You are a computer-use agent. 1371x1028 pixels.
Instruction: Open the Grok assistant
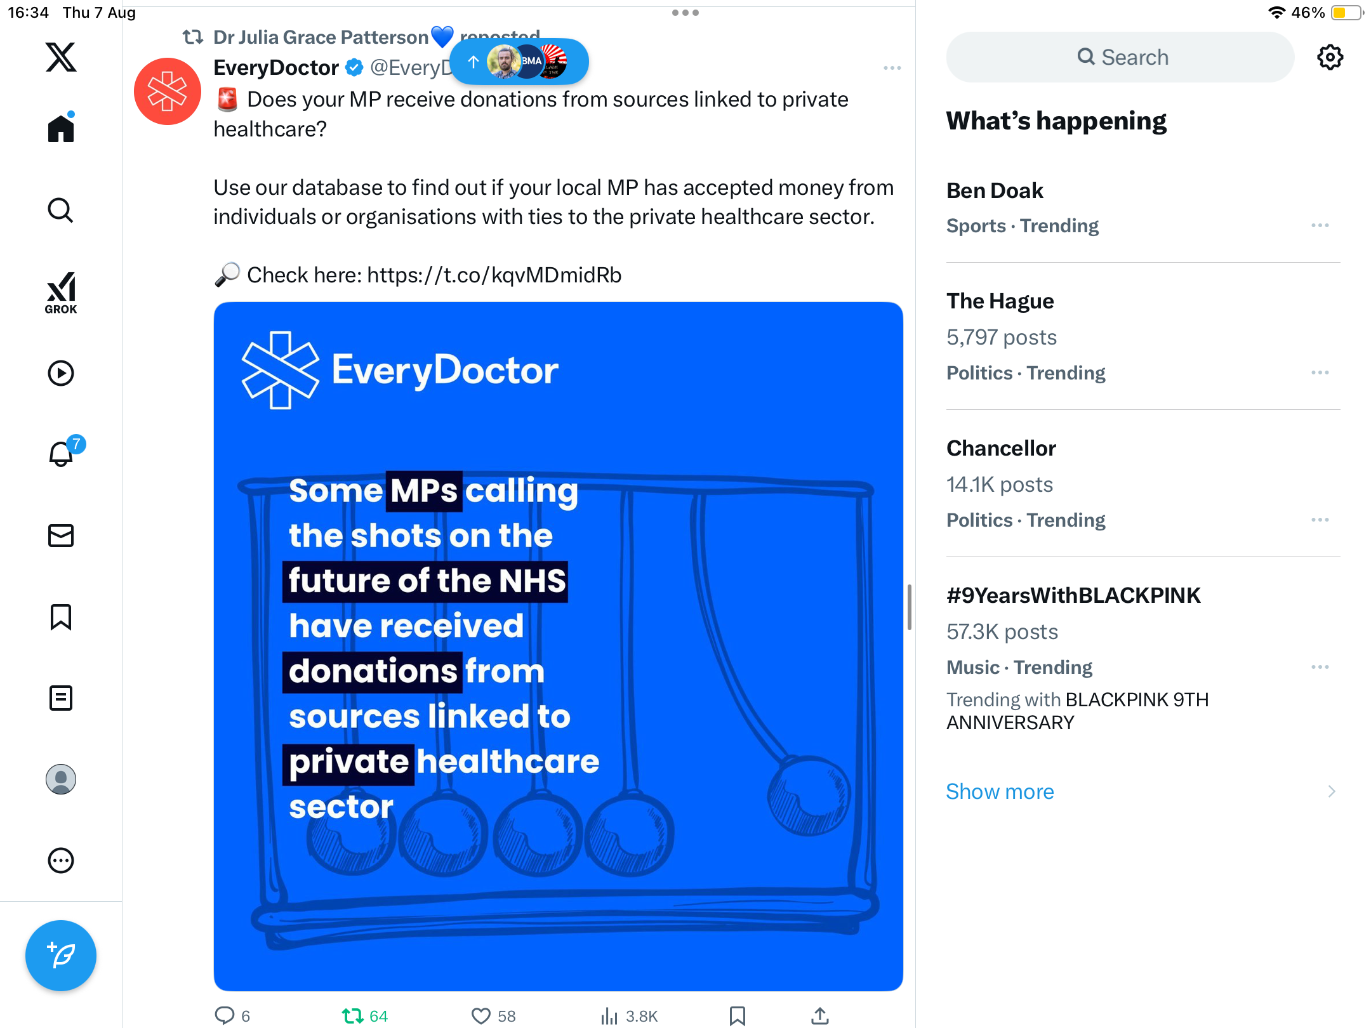coord(61,293)
